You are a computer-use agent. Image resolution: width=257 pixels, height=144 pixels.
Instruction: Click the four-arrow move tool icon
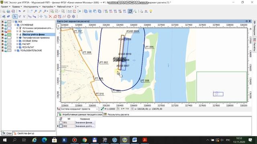pyautogui.click(x=41, y=16)
